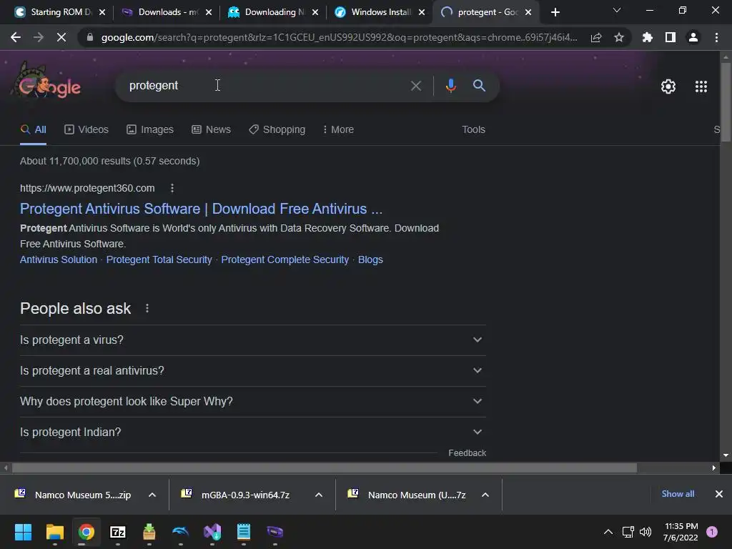Open the result's three-dot options

point(172,188)
